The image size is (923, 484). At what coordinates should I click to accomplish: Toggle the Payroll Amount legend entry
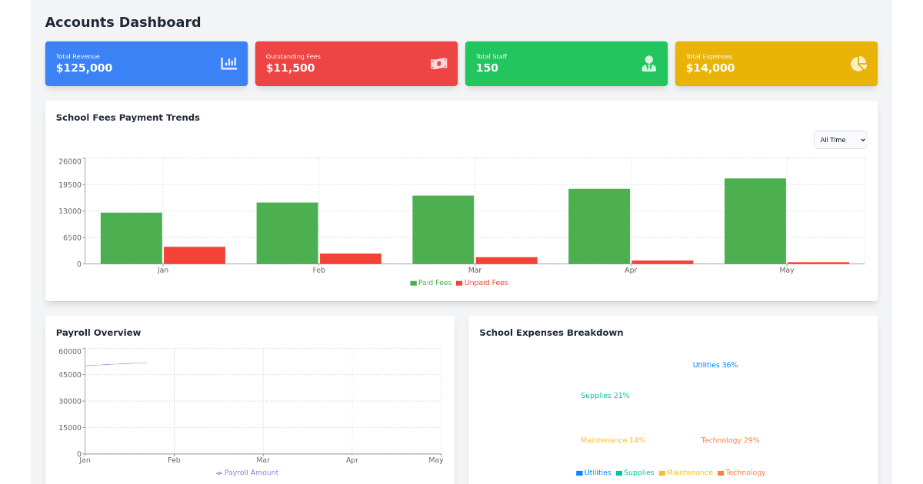coord(247,472)
